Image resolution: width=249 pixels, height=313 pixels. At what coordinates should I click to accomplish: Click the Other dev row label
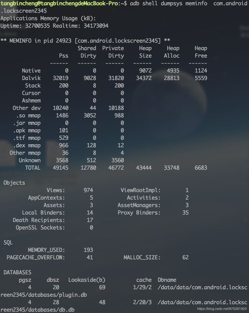[26, 108]
